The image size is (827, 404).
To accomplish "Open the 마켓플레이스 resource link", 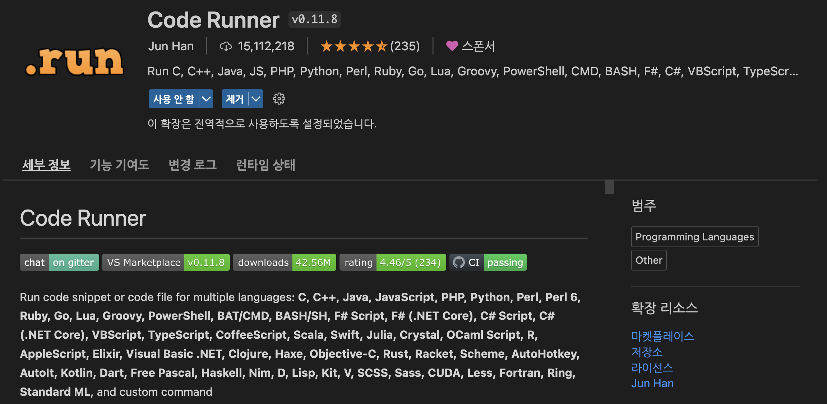I will click(x=662, y=336).
